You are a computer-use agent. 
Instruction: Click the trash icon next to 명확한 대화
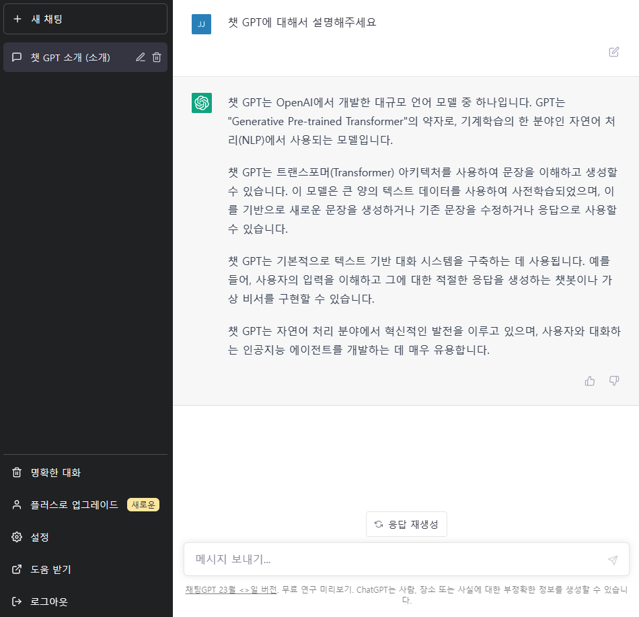17,472
